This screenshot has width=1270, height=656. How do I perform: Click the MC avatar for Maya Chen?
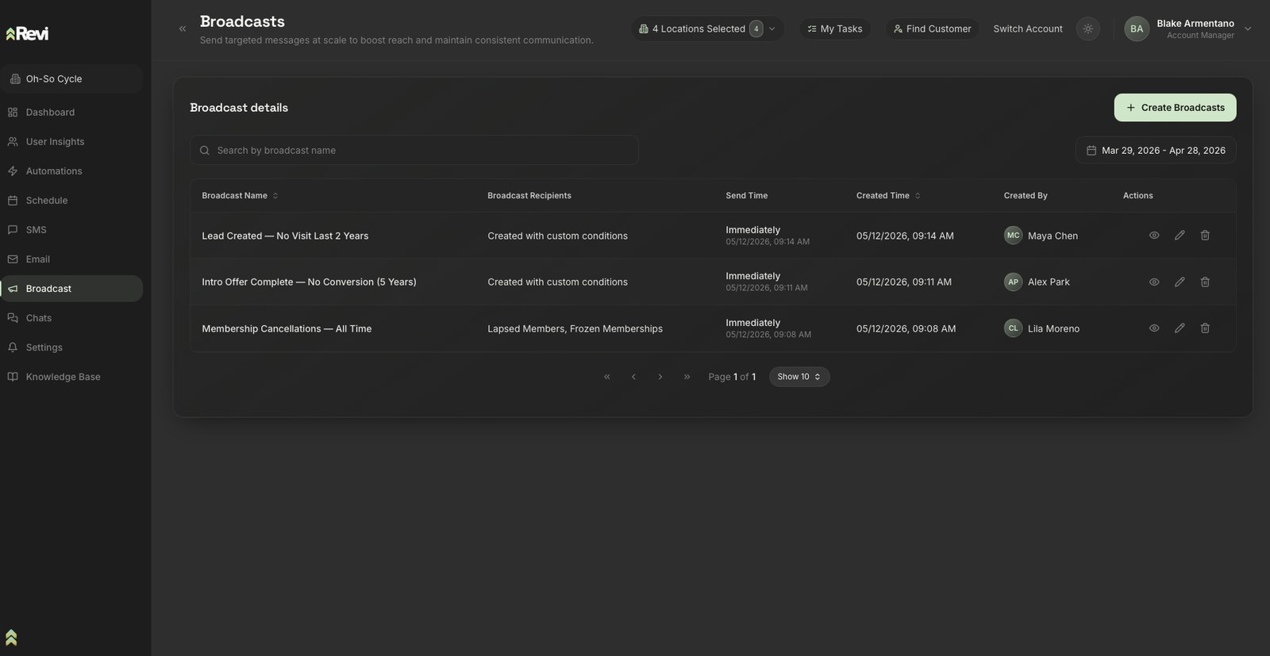pyautogui.click(x=1013, y=236)
